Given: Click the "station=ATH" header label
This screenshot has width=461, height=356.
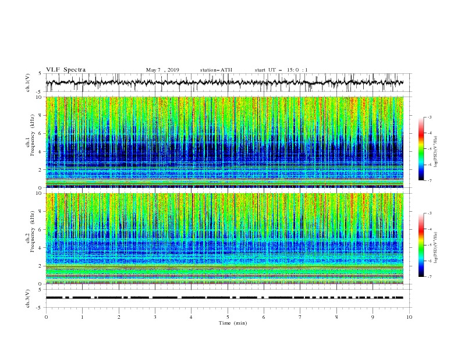Looking at the screenshot, I should [216, 70].
